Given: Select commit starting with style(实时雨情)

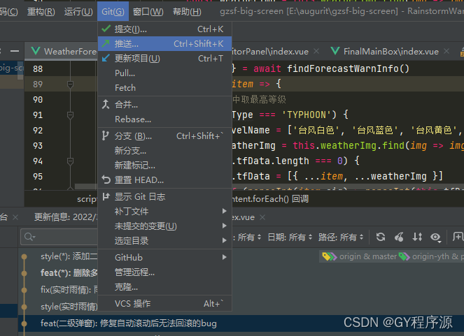Looking at the screenshot, I should (69, 307).
